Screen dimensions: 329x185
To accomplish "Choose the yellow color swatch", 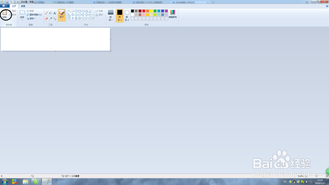I will pyautogui.click(x=151, y=11).
